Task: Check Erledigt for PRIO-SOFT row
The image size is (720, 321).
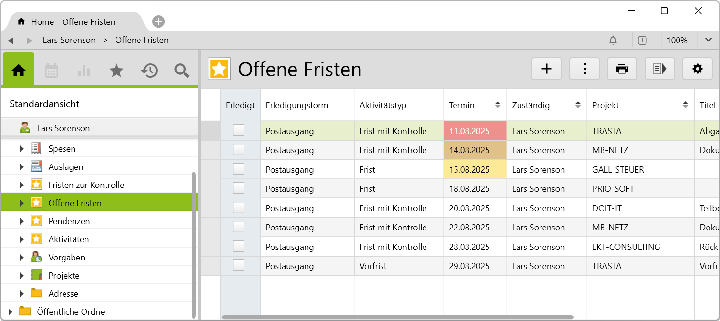Action: (239, 188)
